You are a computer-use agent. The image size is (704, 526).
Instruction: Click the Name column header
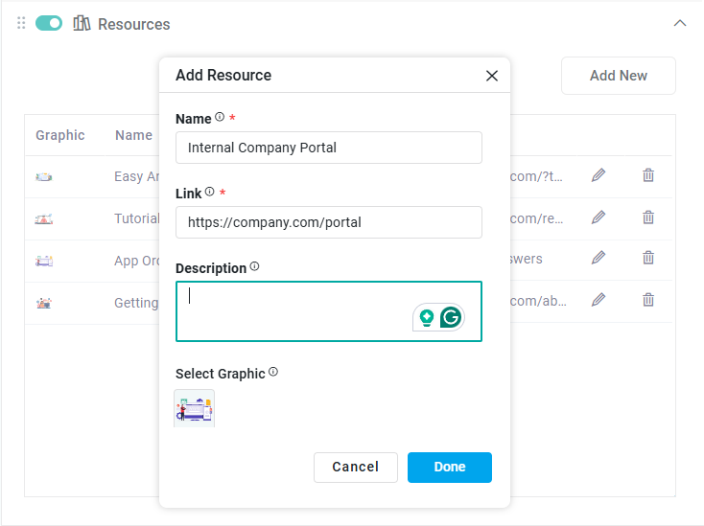[133, 135]
